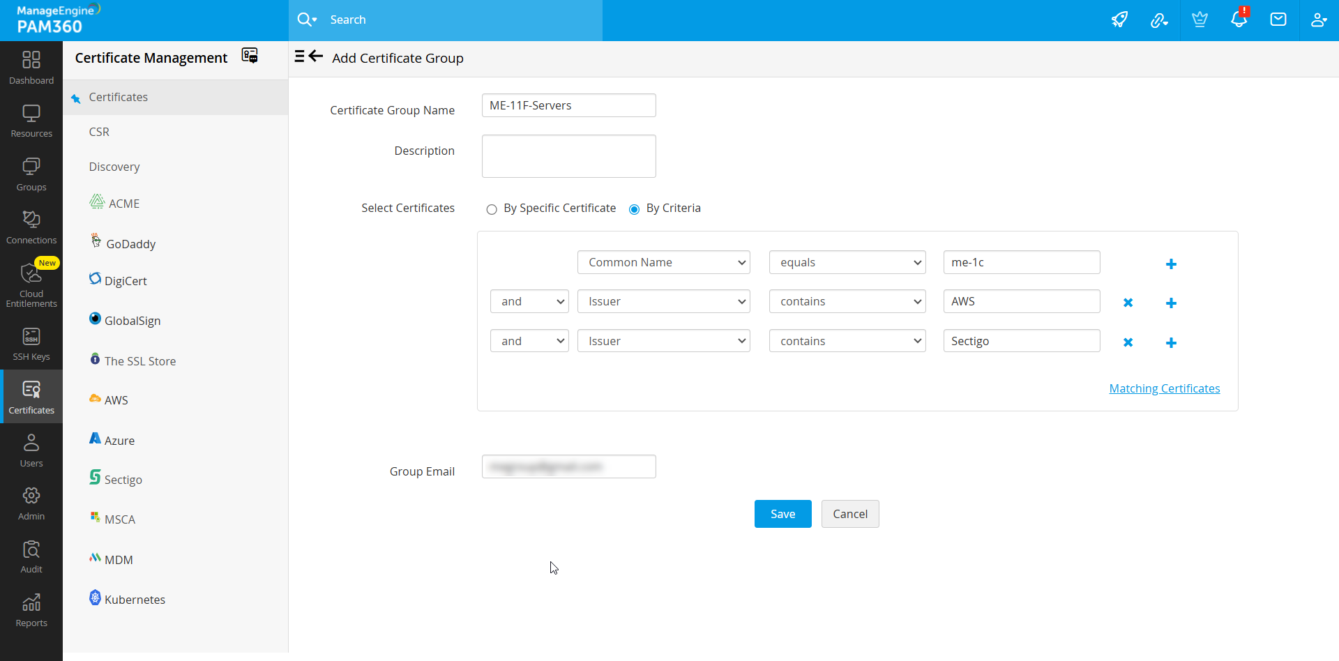Open the equals operator dropdown
The image size is (1339, 661).
(847, 262)
